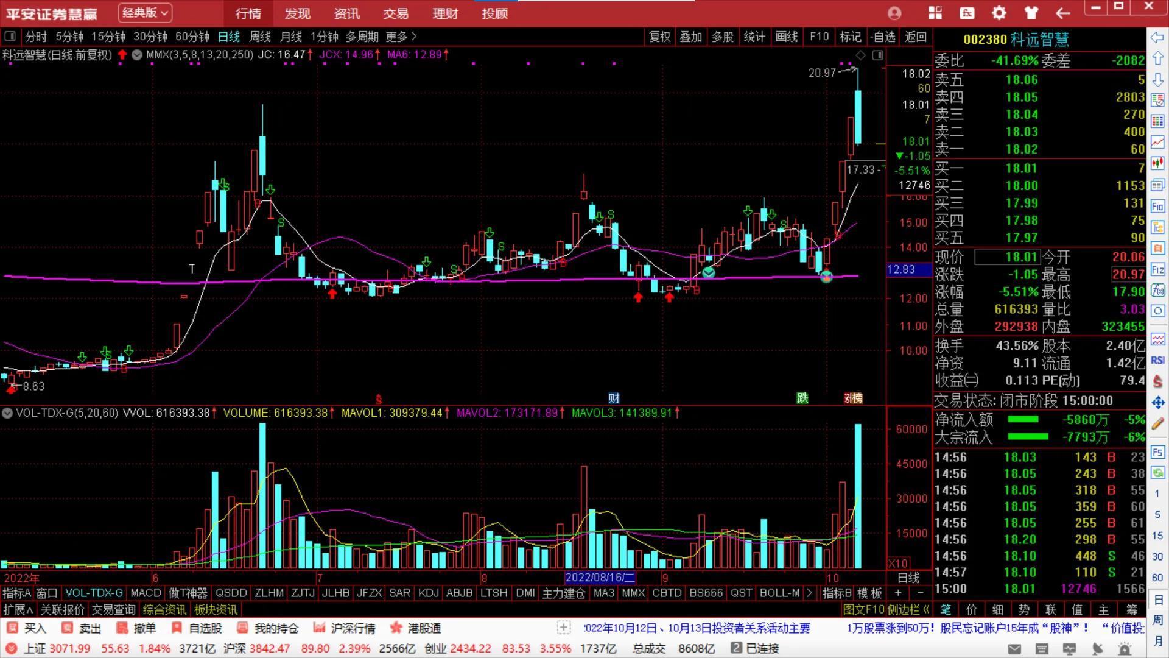The image size is (1169, 658).
Task: Open the 发现 main menu tab
Action: [x=298, y=13]
